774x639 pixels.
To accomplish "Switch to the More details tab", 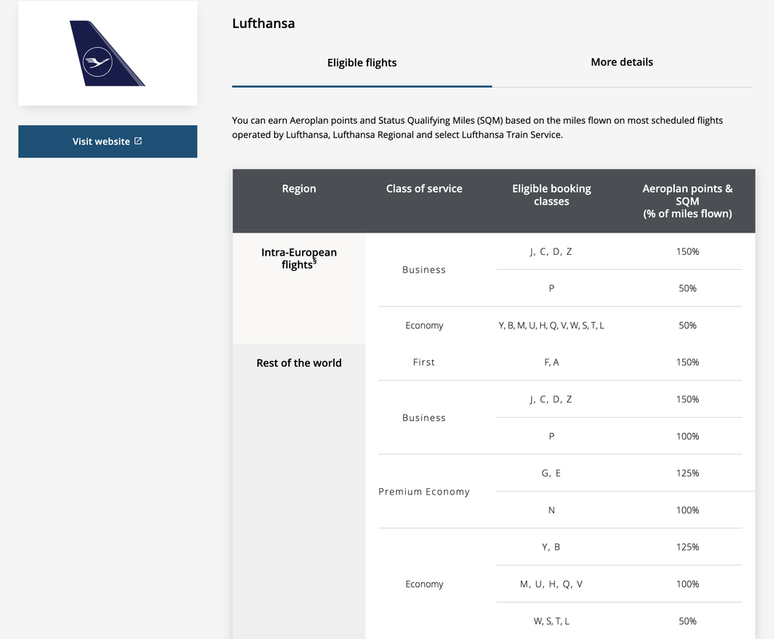I will point(621,62).
